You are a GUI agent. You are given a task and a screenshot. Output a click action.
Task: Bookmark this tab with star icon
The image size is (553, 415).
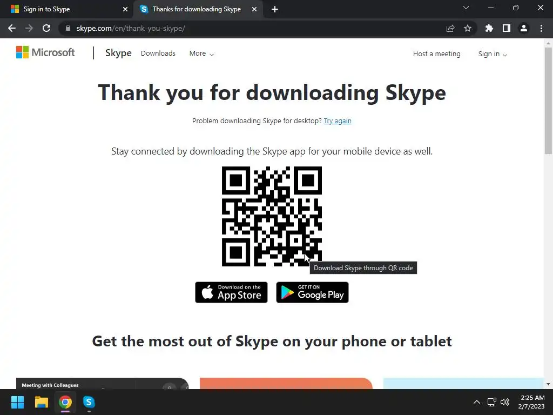(x=468, y=28)
